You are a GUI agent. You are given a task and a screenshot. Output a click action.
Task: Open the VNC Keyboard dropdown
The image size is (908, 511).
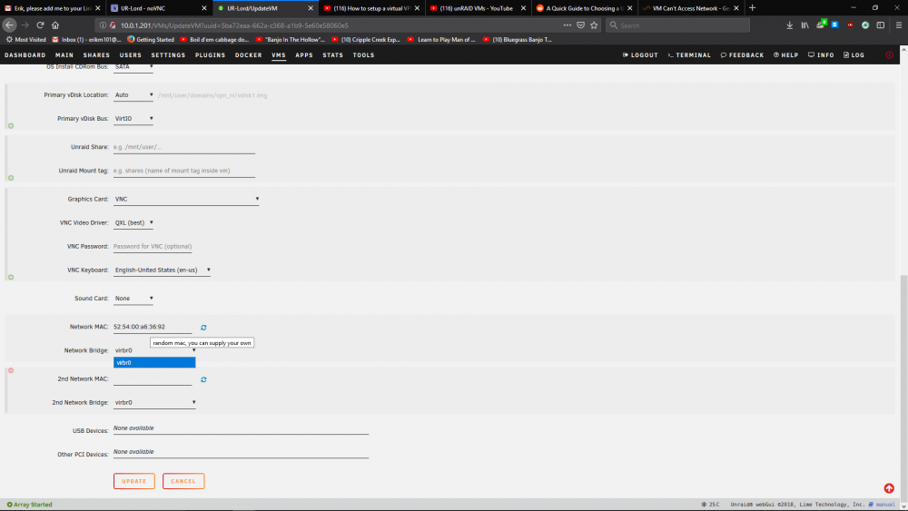162,270
